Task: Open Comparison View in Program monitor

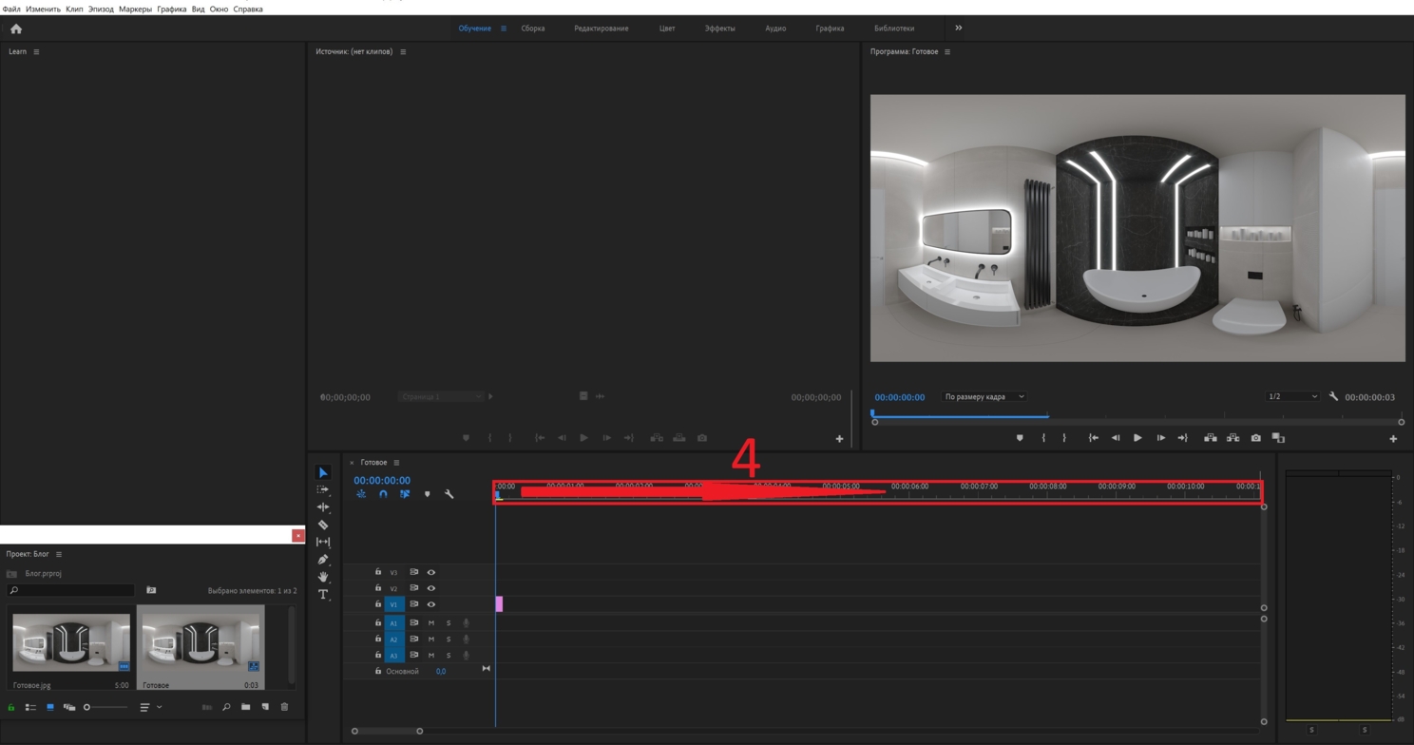Action: (1278, 438)
